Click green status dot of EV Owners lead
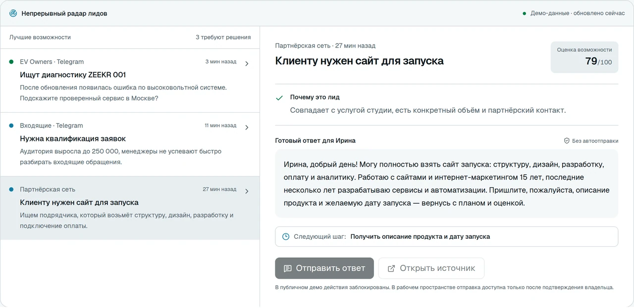The image size is (634, 308). 11,62
